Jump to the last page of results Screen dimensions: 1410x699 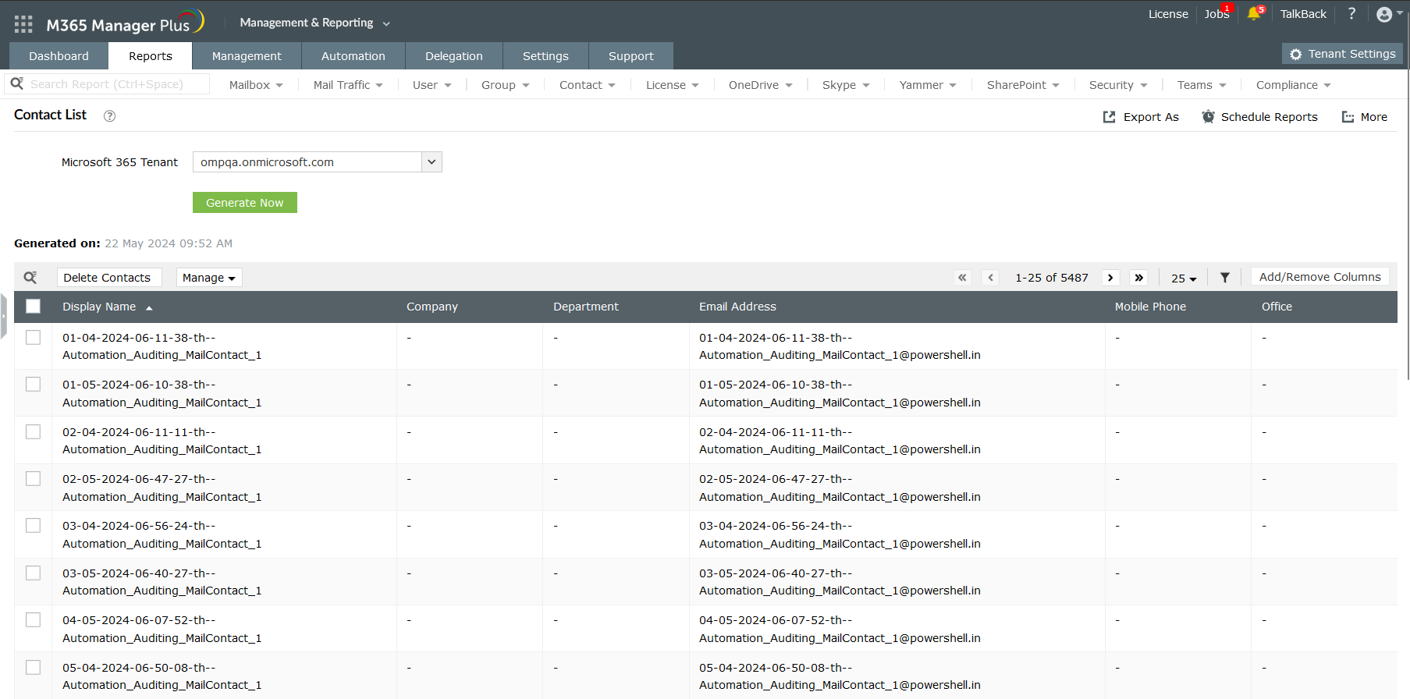[1138, 278]
